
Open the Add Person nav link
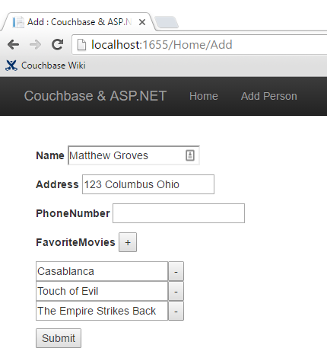268,96
